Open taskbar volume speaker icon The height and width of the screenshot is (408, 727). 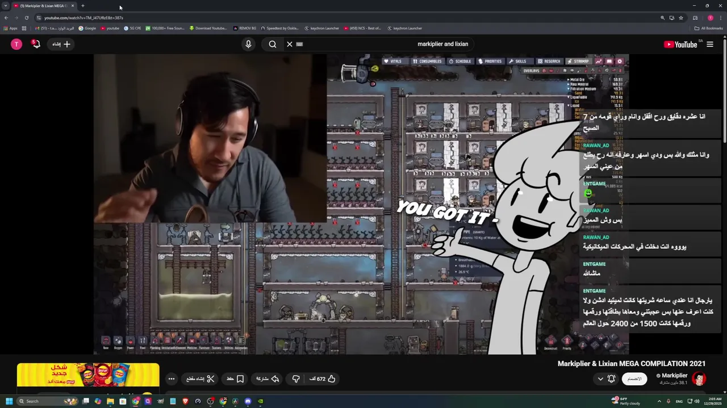pyautogui.click(x=697, y=401)
